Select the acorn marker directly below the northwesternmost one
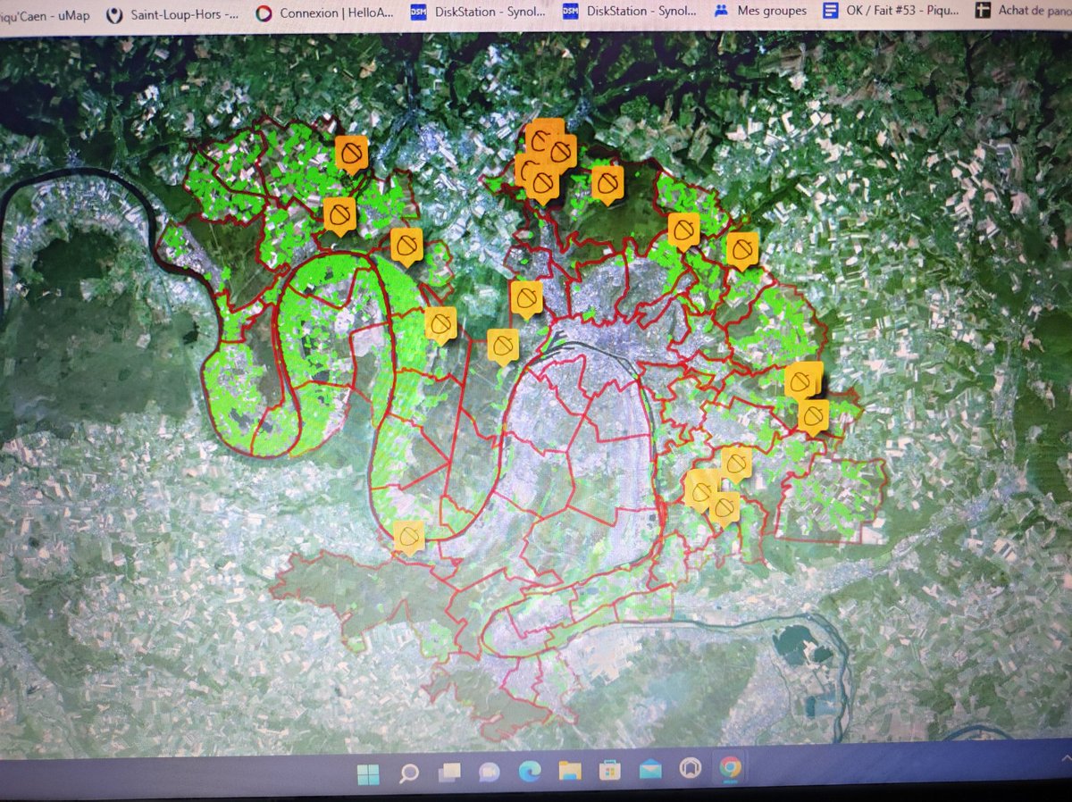This screenshot has width=1072, height=802. (339, 216)
